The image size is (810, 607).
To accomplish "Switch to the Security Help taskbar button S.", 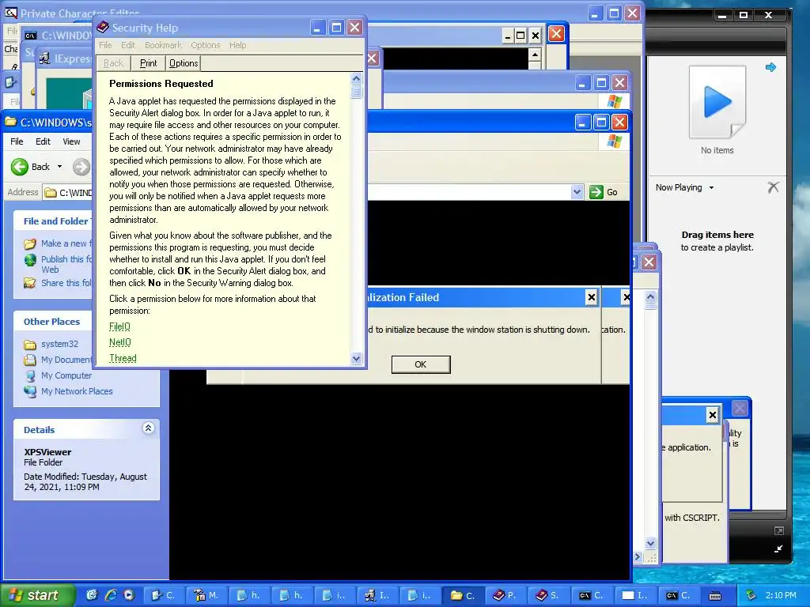I will pyautogui.click(x=549, y=596).
